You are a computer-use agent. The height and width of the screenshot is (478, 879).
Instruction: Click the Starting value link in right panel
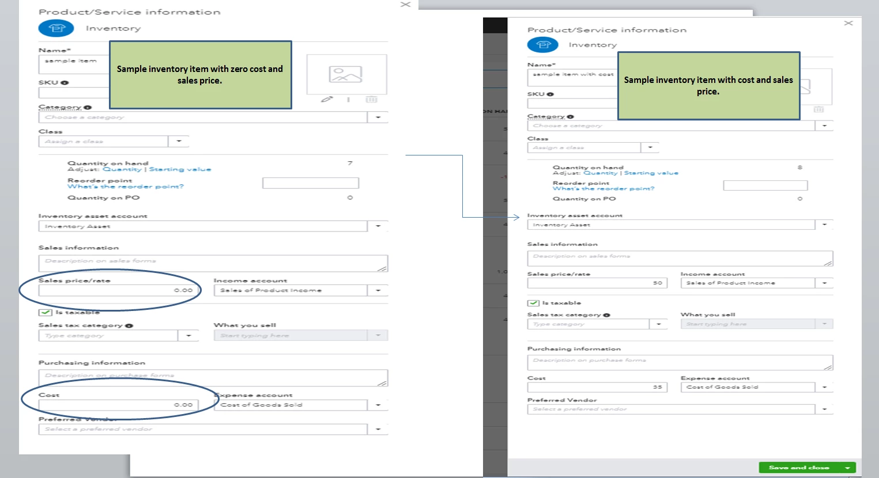pyautogui.click(x=651, y=173)
